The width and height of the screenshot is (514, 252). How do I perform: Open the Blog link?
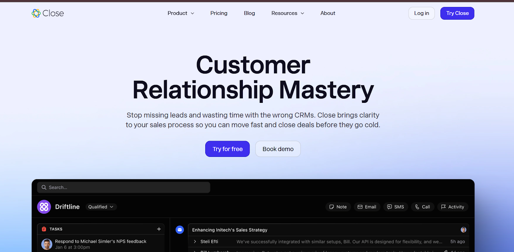249,13
